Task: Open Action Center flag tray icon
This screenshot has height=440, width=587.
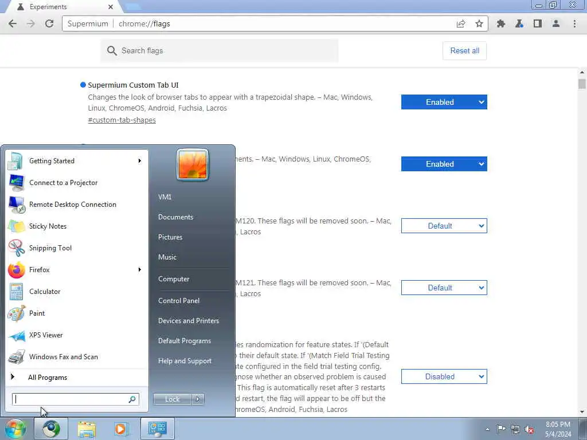Action: pos(501,429)
